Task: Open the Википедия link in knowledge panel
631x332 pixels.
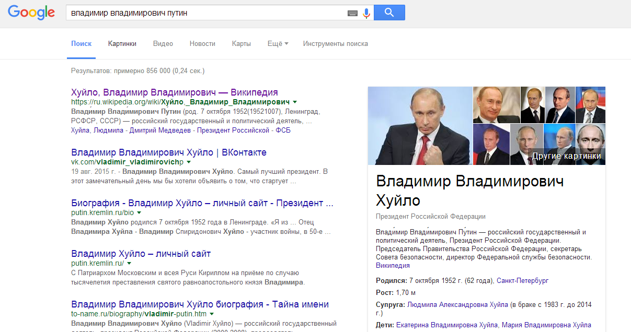Action: coord(393,266)
